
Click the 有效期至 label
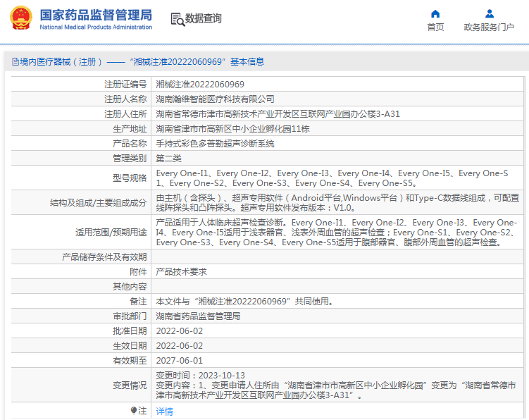(130, 361)
